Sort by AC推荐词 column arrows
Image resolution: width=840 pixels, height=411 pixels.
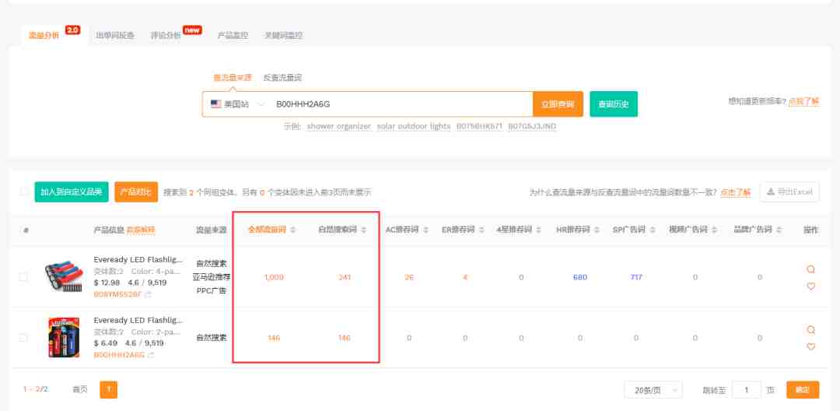coord(426,230)
